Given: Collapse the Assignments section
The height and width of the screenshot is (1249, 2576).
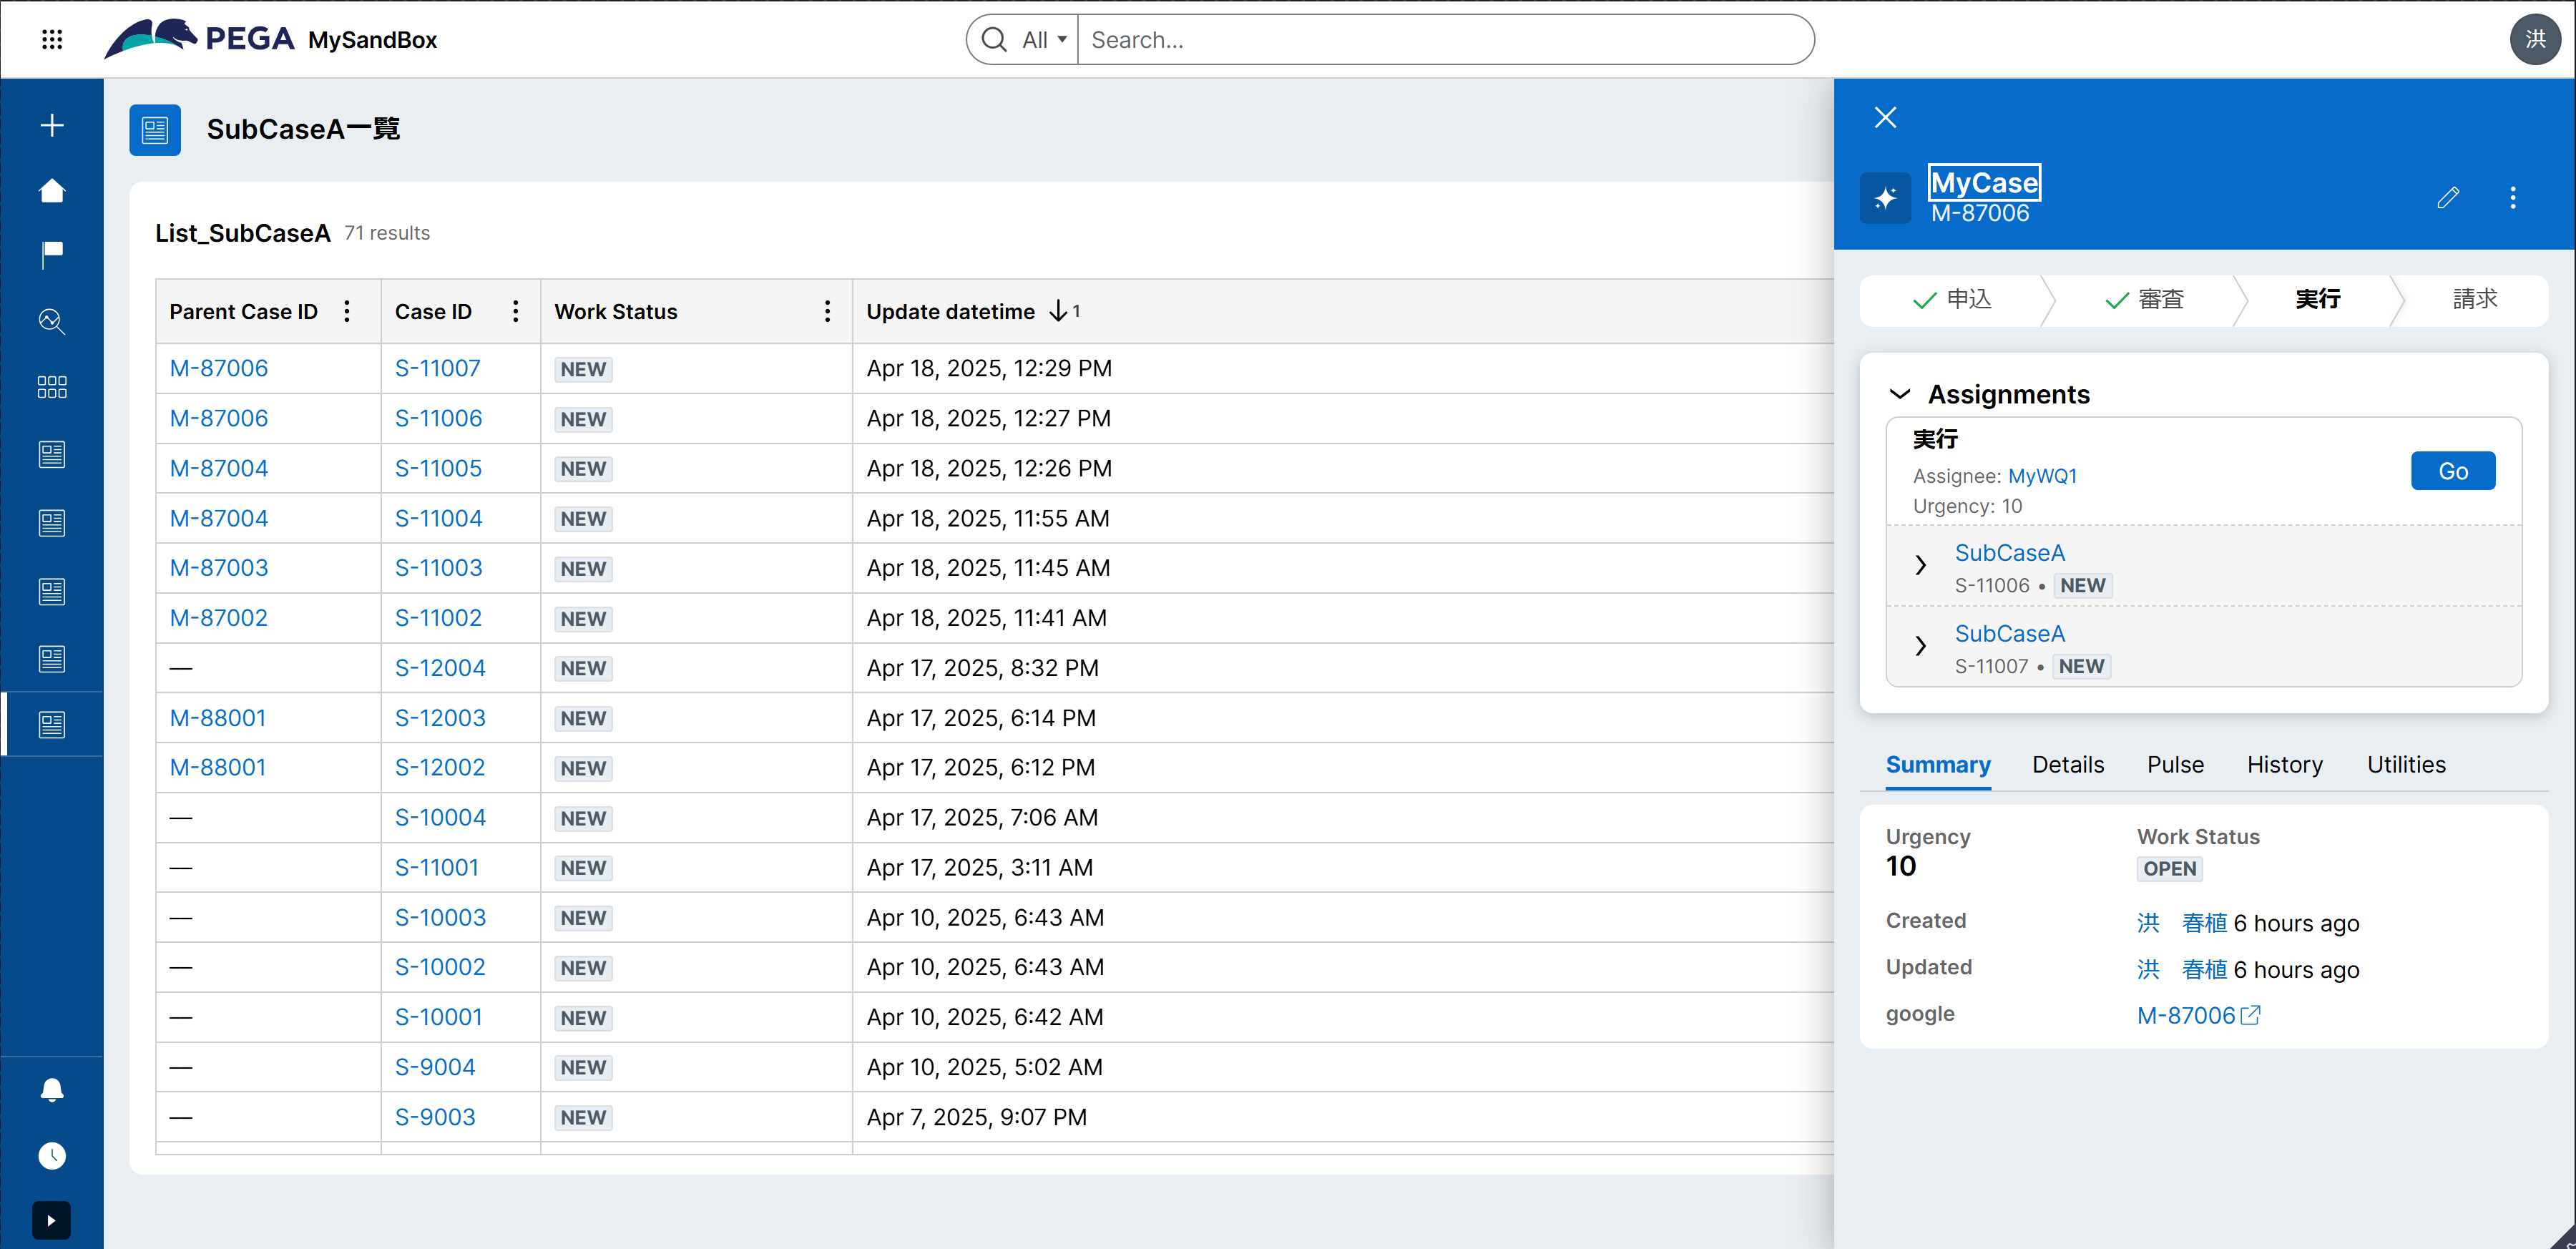Looking at the screenshot, I should click(1900, 394).
